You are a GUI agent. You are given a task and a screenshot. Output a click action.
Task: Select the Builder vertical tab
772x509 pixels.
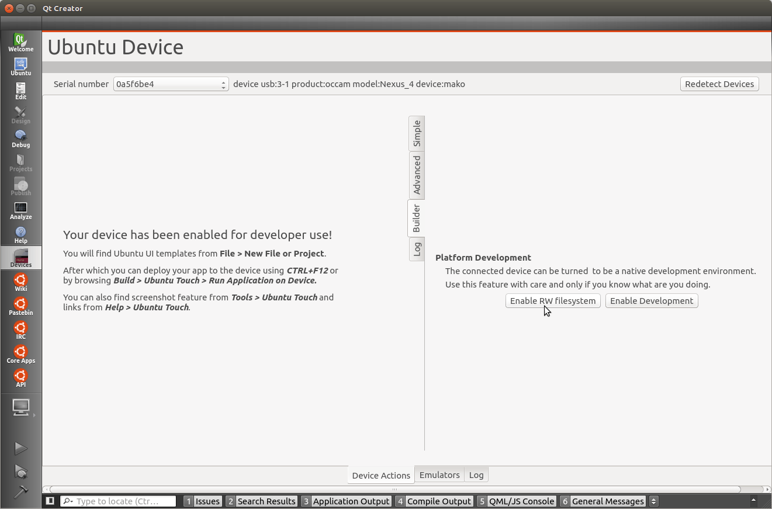click(x=416, y=219)
